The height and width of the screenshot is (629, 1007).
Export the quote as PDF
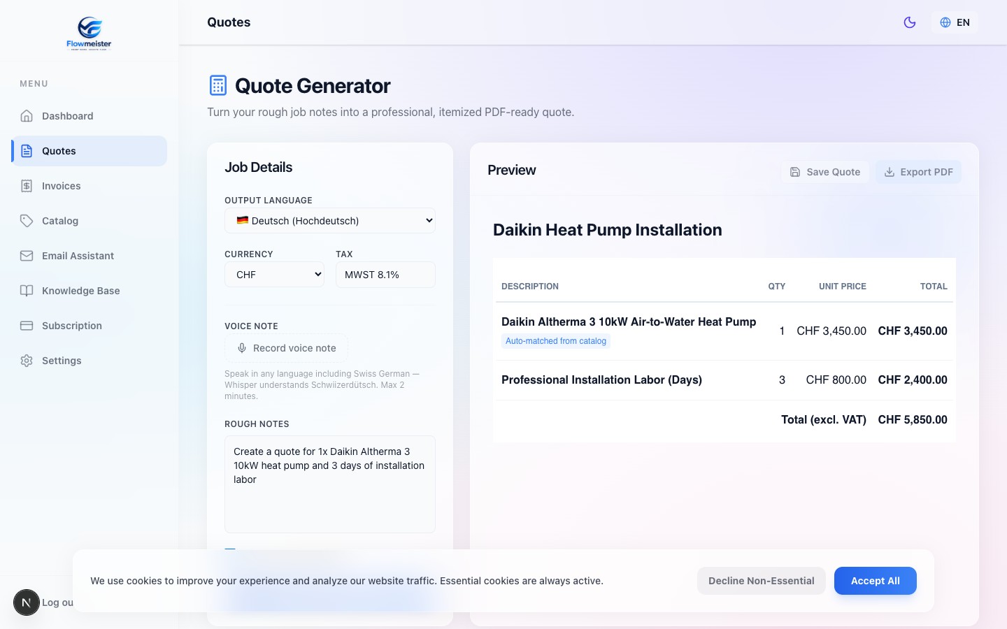tap(919, 172)
